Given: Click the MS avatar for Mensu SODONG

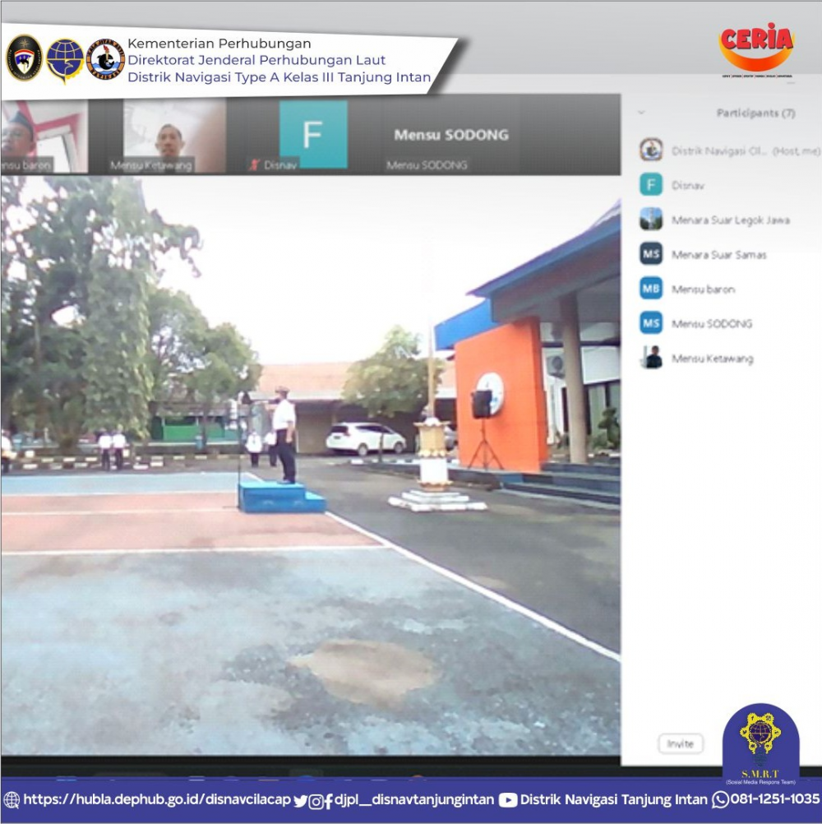Looking at the screenshot, I should pyautogui.click(x=651, y=323).
